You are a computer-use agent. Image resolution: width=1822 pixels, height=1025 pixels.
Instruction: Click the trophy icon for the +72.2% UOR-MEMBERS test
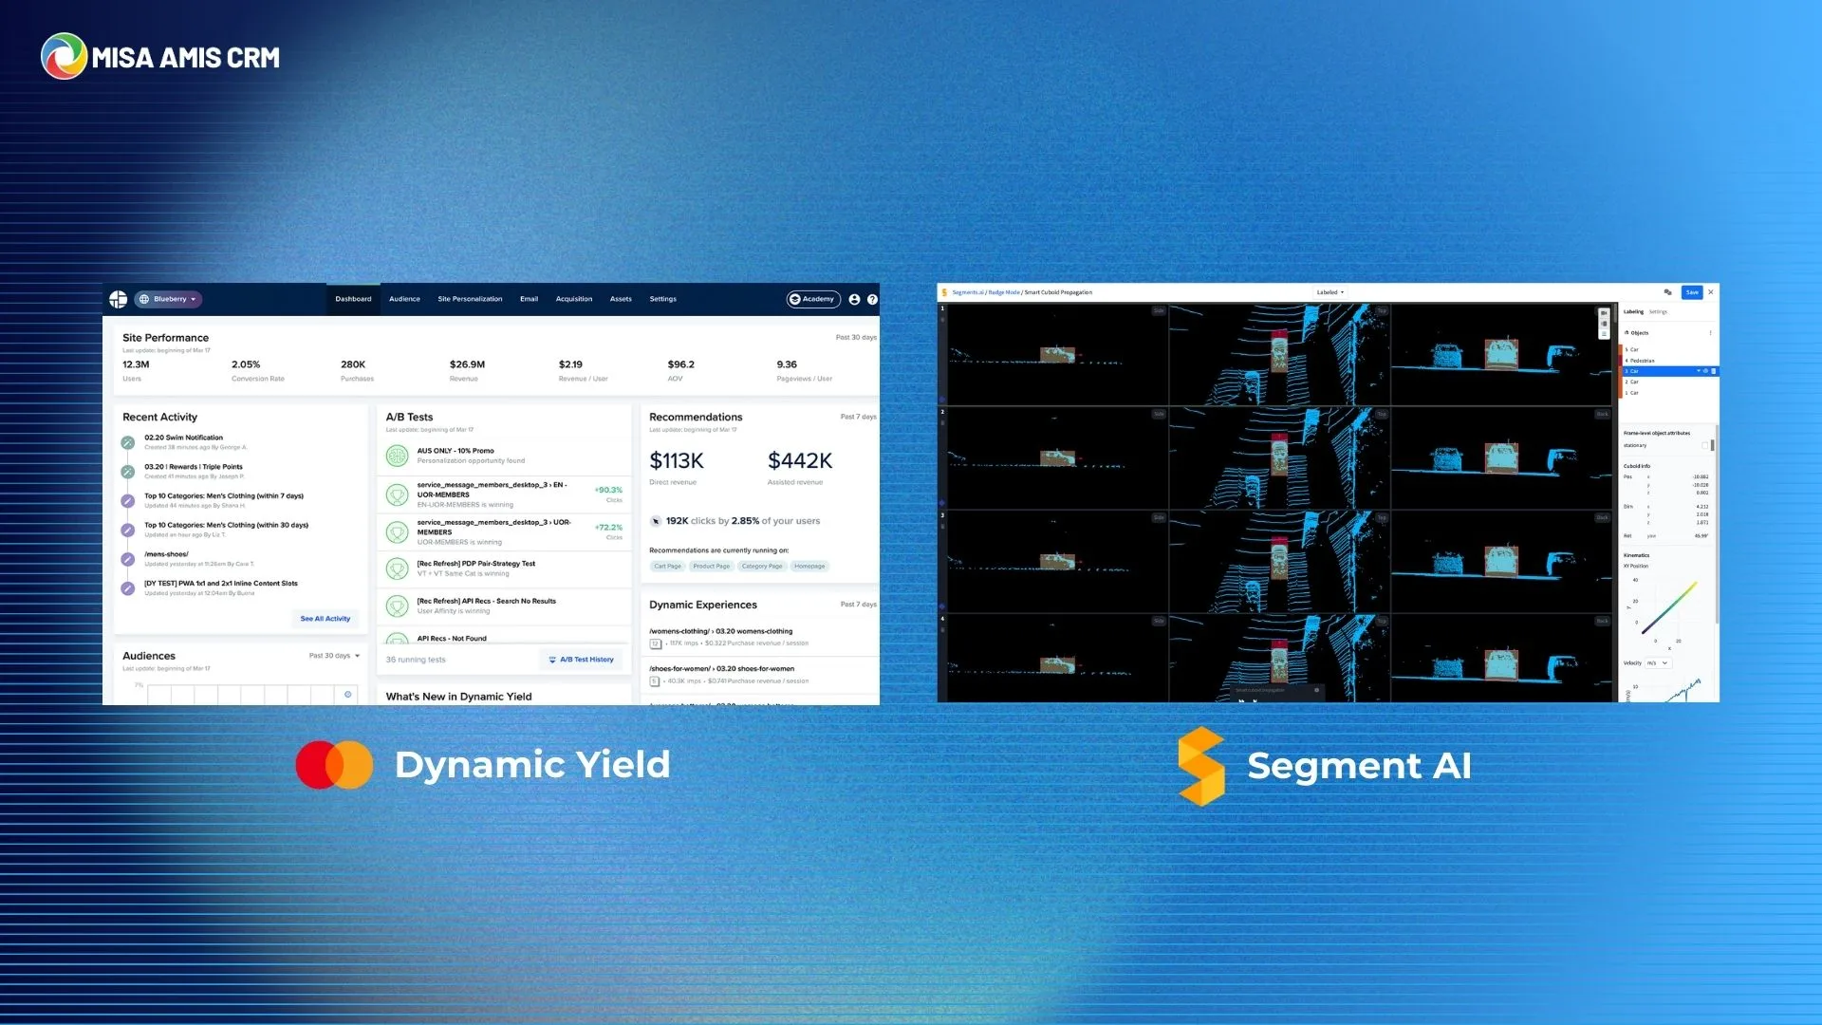point(397,531)
